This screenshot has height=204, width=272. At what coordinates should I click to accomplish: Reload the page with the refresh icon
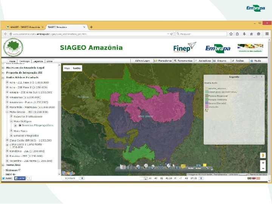(x=172, y=34)
